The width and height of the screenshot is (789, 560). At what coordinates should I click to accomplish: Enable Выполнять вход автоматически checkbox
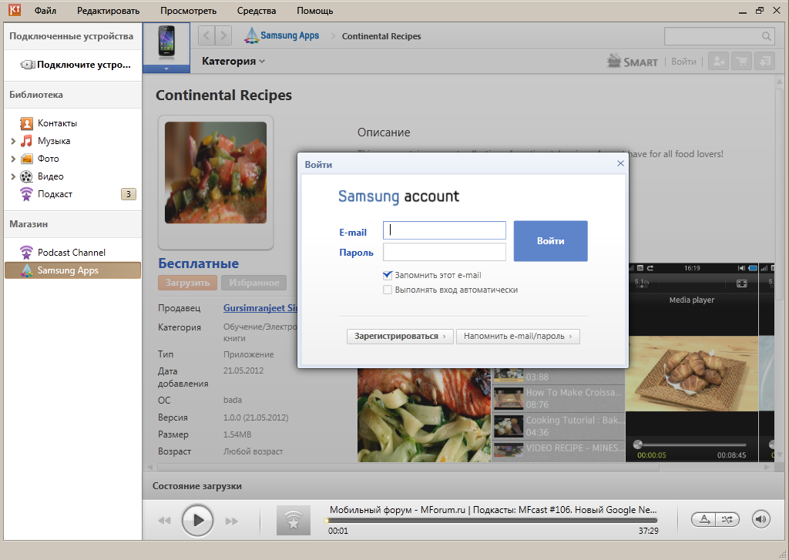tap(388, 290)
